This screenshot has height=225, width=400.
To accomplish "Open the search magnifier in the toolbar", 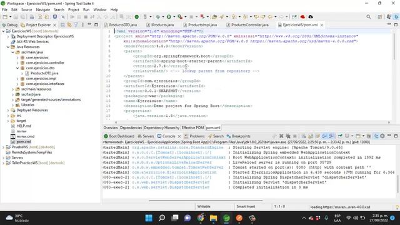I will (368, 17).
